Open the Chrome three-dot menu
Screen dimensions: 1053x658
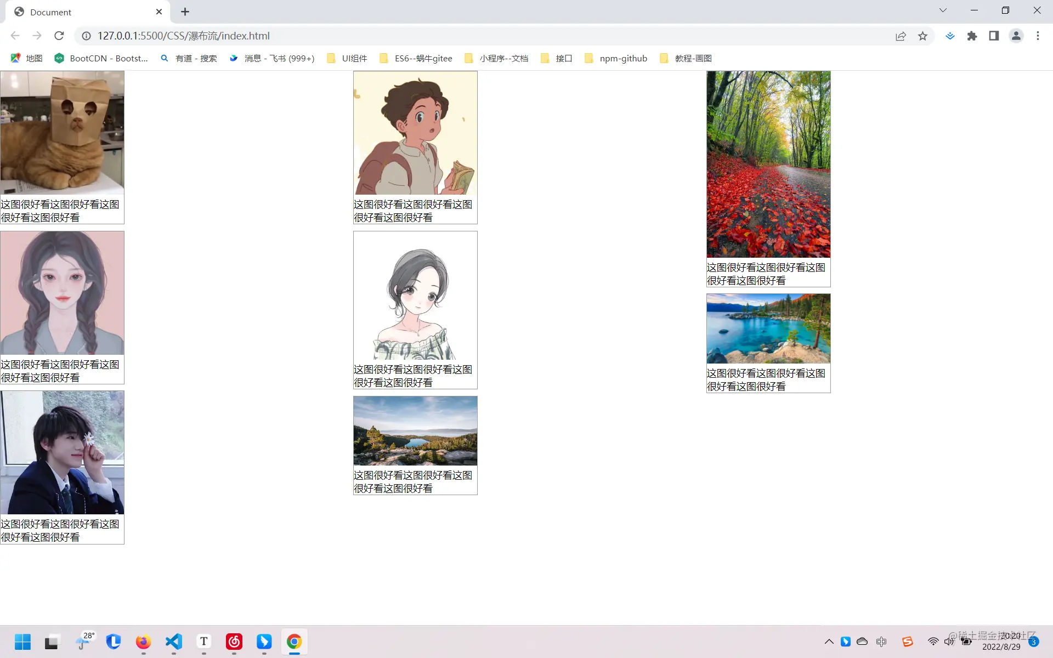coord(1038,36)
